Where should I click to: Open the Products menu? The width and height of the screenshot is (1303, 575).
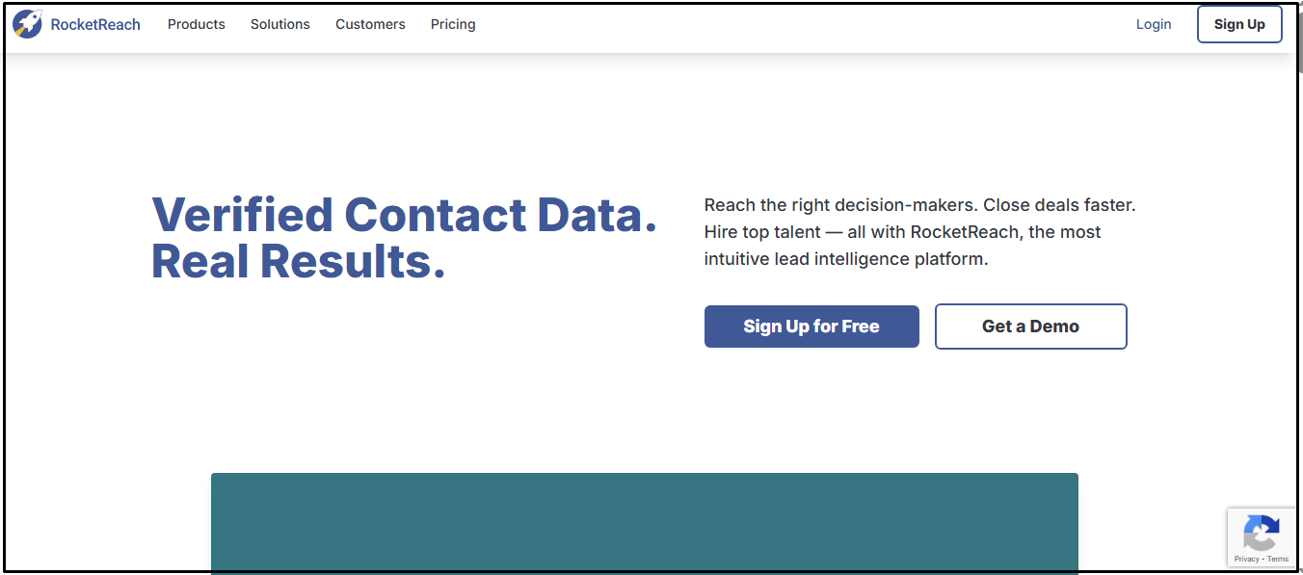(197, 25)
